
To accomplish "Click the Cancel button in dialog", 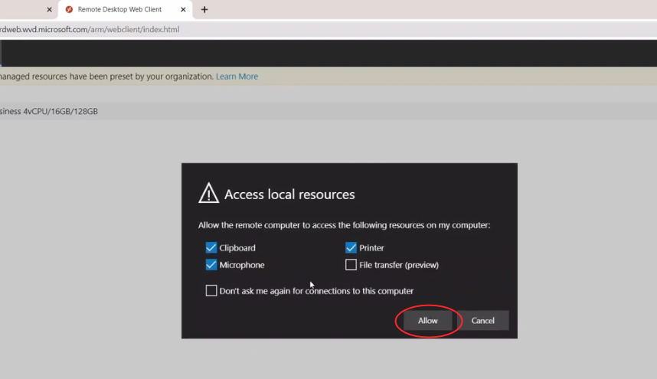I will 482,320.
